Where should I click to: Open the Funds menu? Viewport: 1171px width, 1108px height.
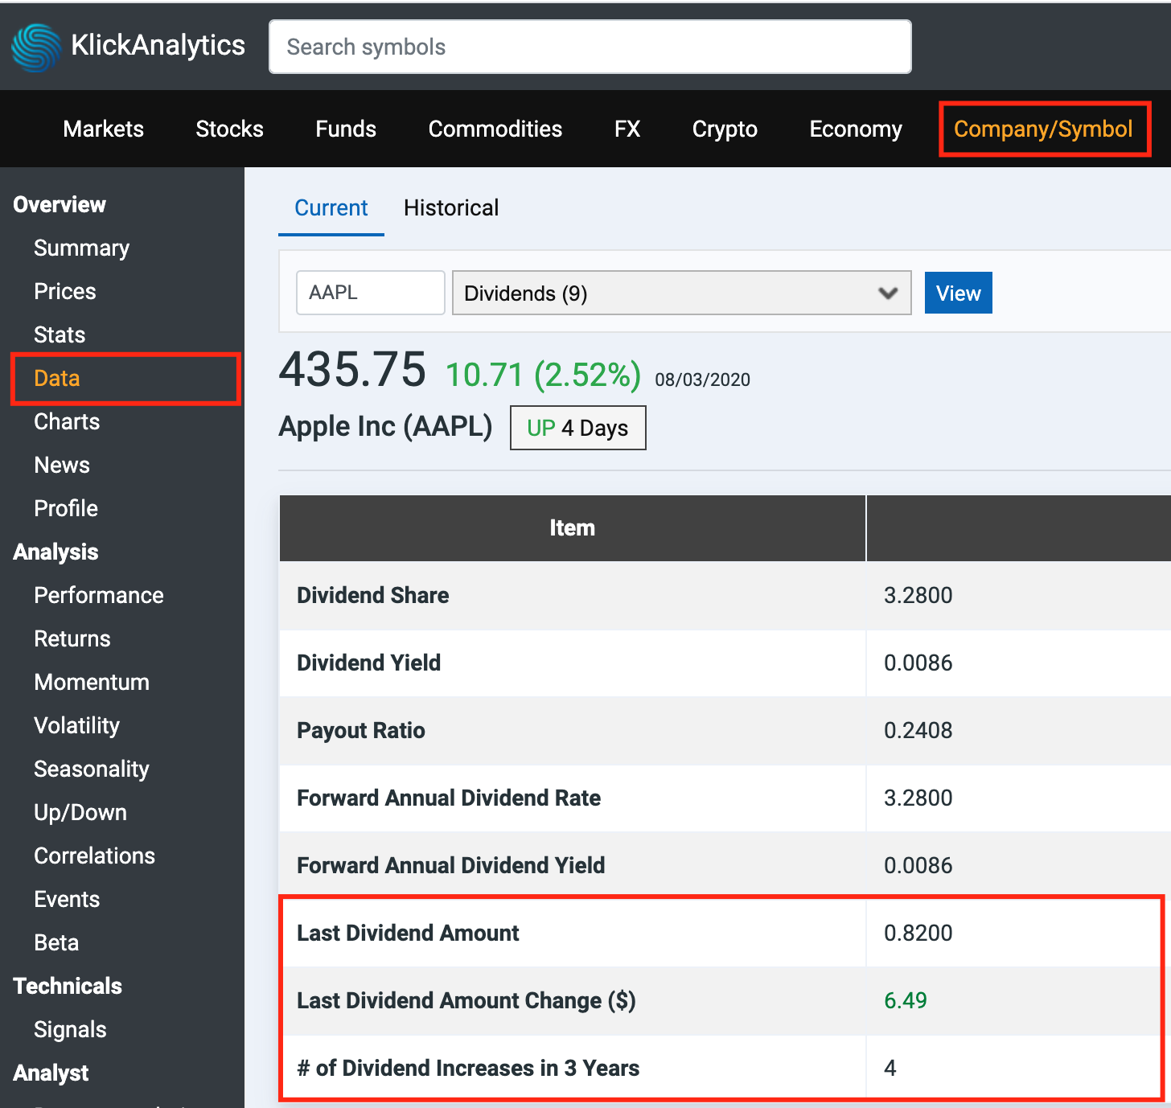(x=346, y=129)
